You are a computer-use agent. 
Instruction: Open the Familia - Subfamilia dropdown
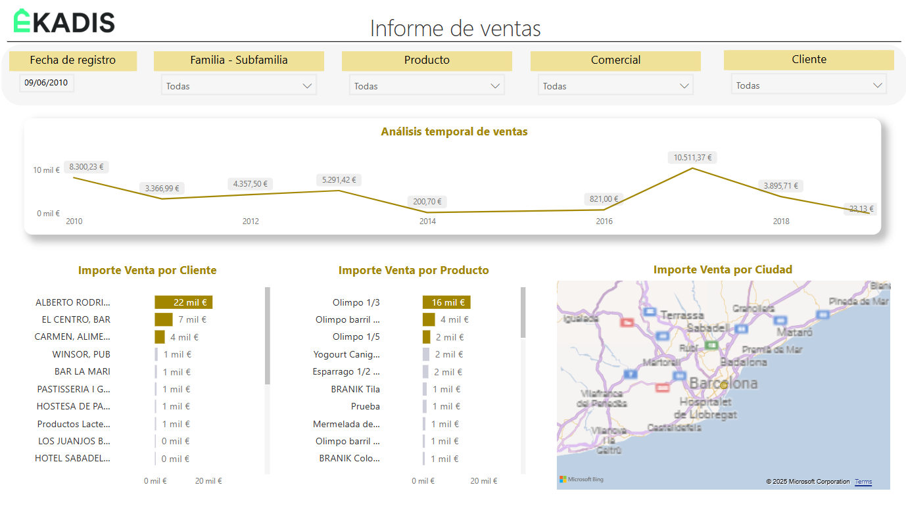click(239, 85)
